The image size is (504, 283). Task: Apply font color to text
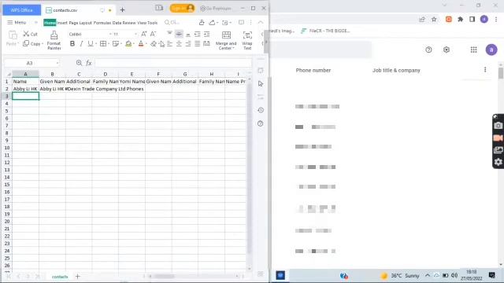(x=141, y=44)
